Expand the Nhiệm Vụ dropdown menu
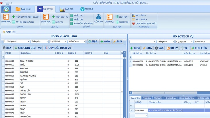The width and height of the screenshot is (210, 118). click(128, 22)
